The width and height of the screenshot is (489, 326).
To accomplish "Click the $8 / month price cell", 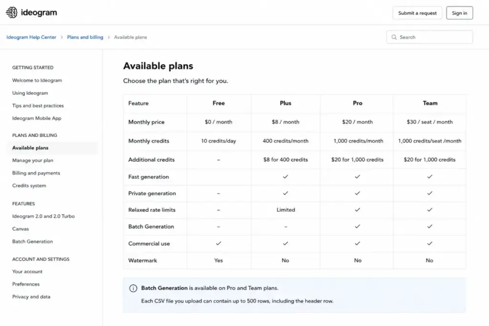I will pos(286,122).
